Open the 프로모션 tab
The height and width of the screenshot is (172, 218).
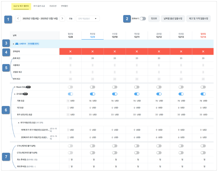[53, 6]
